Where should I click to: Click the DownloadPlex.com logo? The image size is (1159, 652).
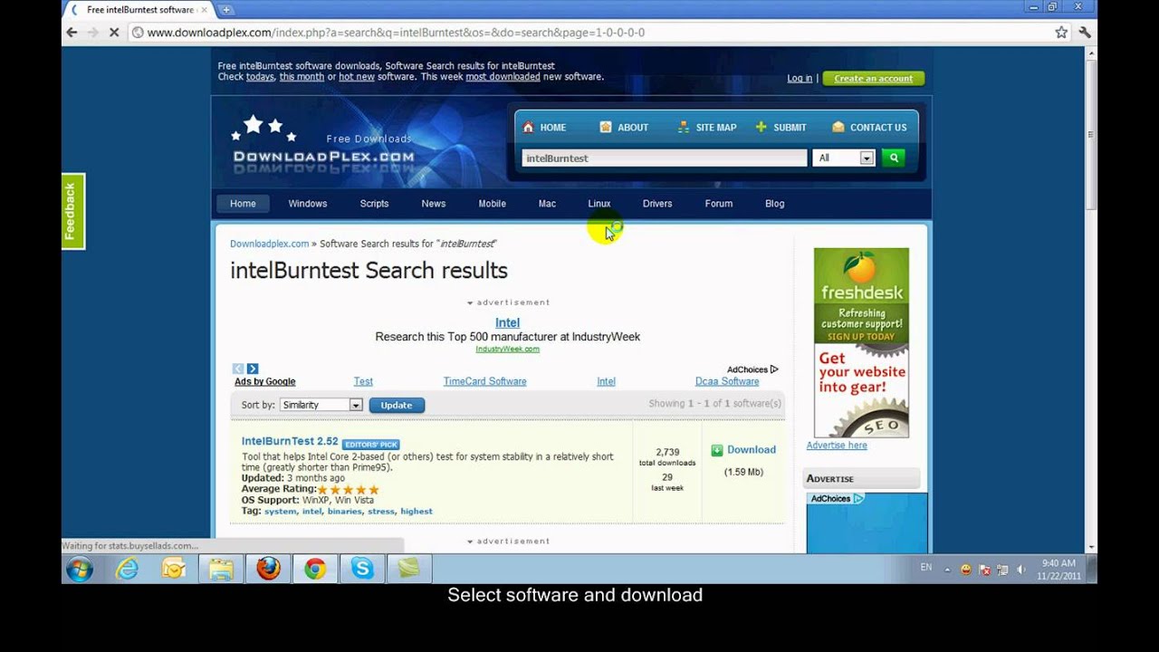(323, 143)
